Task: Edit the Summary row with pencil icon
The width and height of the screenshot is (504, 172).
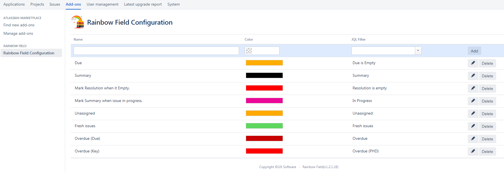Action: [x=473, y=76]
